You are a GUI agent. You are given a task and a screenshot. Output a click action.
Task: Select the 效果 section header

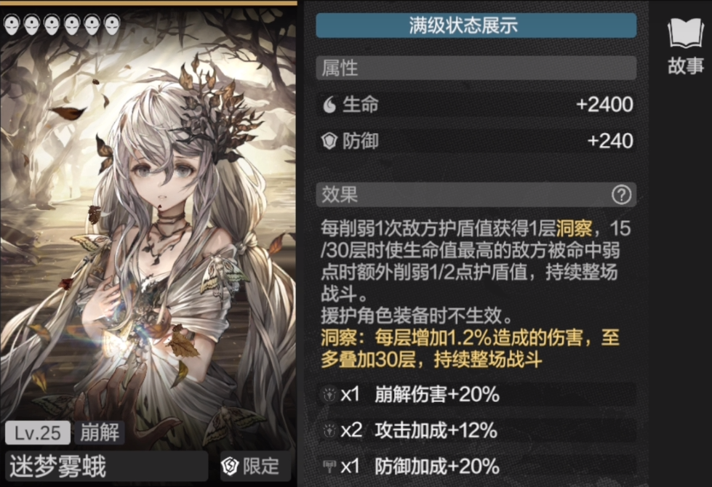[476, 195]
